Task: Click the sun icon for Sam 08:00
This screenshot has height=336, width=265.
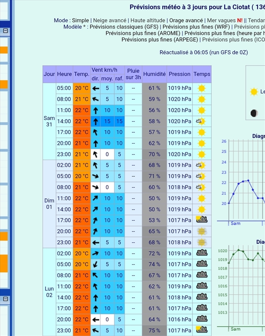Action: coord(202,99)
